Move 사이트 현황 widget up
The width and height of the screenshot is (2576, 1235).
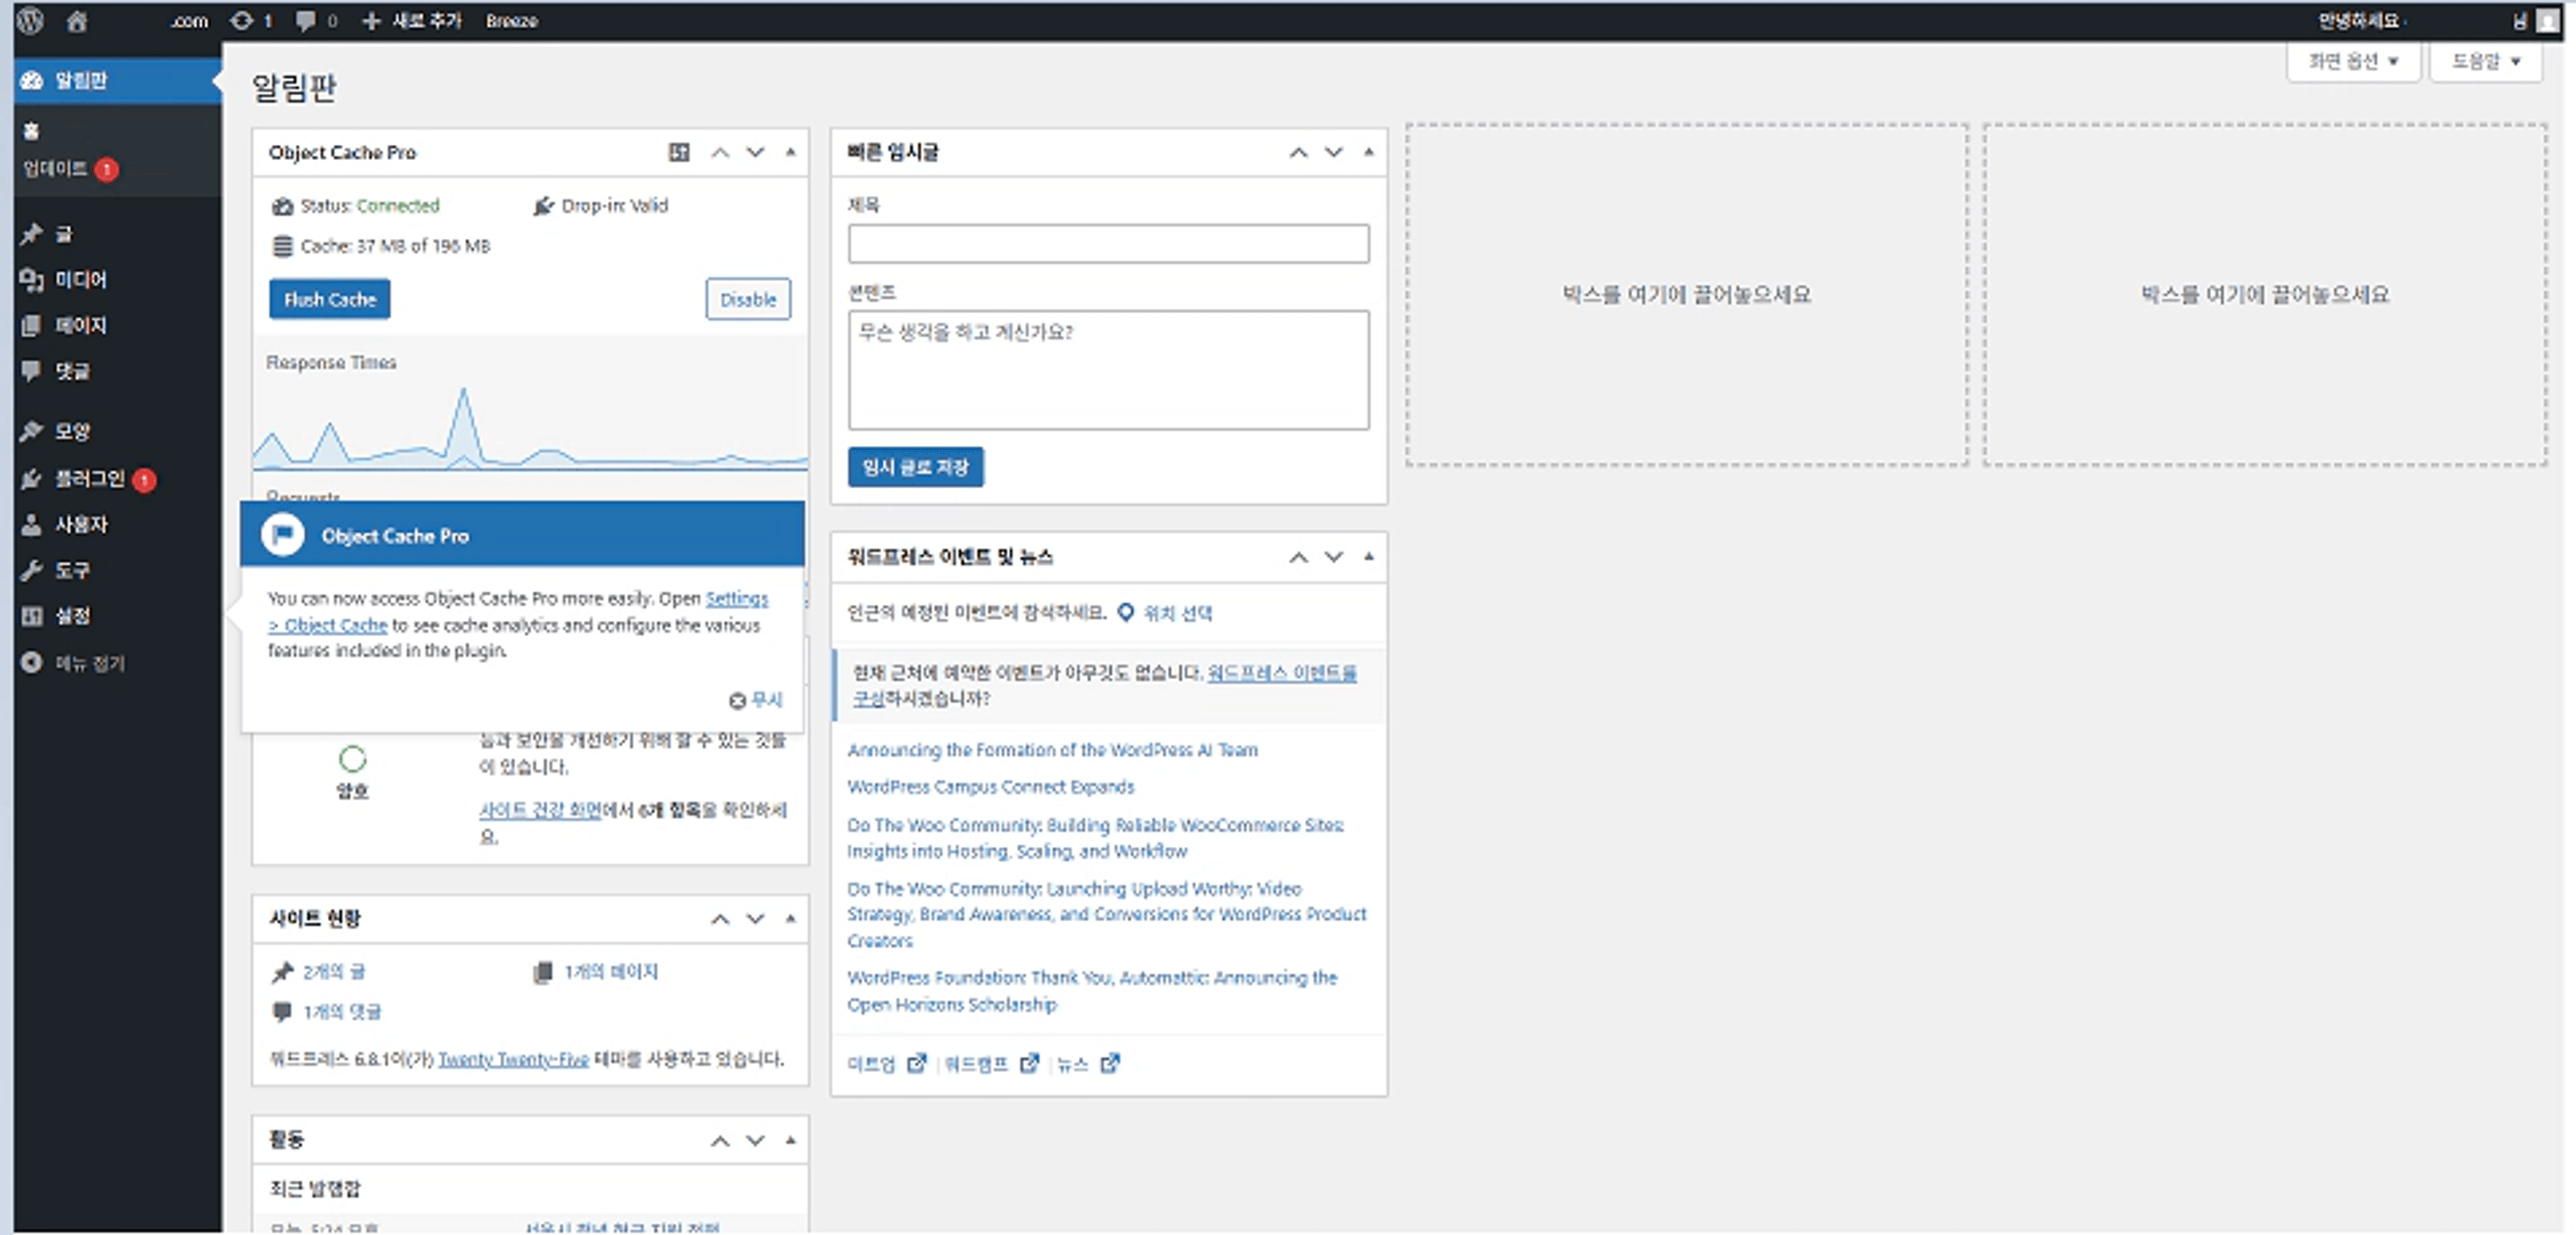pos(720,919)
